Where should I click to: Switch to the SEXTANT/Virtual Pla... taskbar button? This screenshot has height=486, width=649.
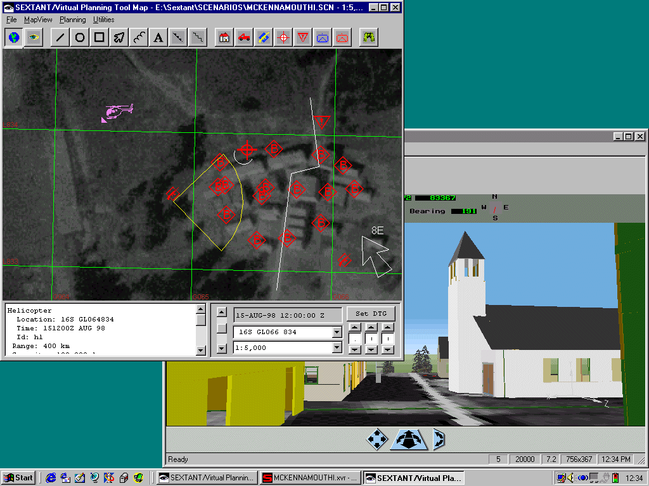click(x=413, y=478)
